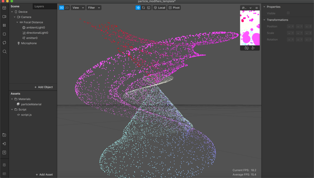Image resolution: width=314 pixels, height=178 pixels.
Task: Click the Microphone icon in Scene tree
Action: [x=19, y=43]
